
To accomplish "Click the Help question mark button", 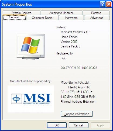I will [102, 4].
